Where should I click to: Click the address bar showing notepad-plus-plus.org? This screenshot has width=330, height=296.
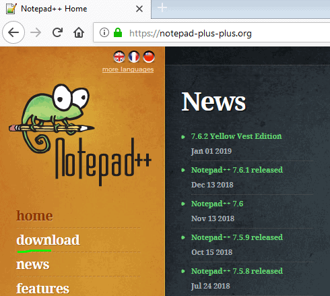click(211, 32)
